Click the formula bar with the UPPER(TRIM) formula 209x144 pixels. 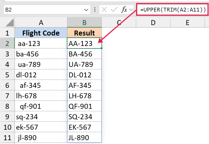(x=173, y=10)
